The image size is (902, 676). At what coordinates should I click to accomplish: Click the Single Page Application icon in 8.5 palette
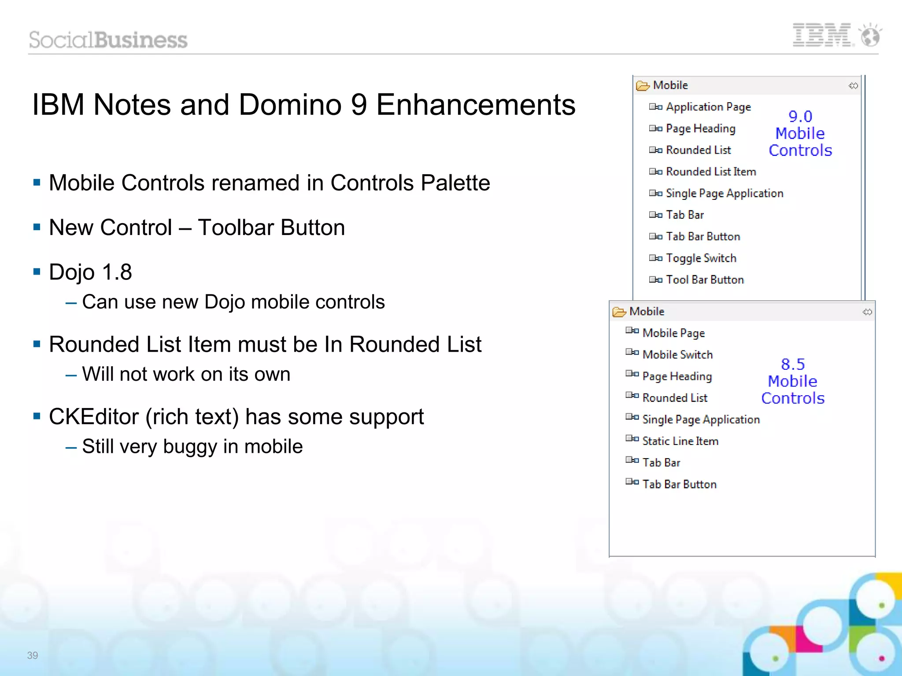pyautogui.click(x=632, y=417)
